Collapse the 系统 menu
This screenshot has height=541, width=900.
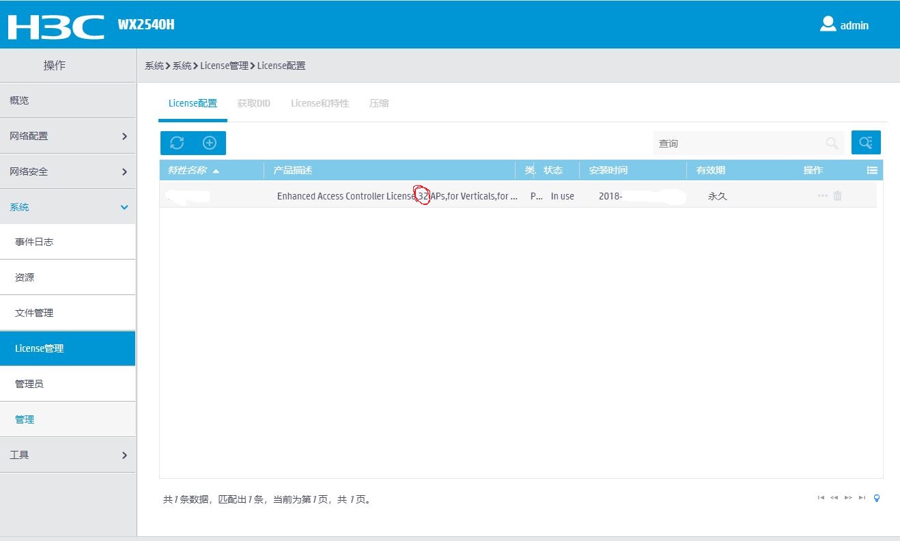pyautogui.click(x=68, y=207)
